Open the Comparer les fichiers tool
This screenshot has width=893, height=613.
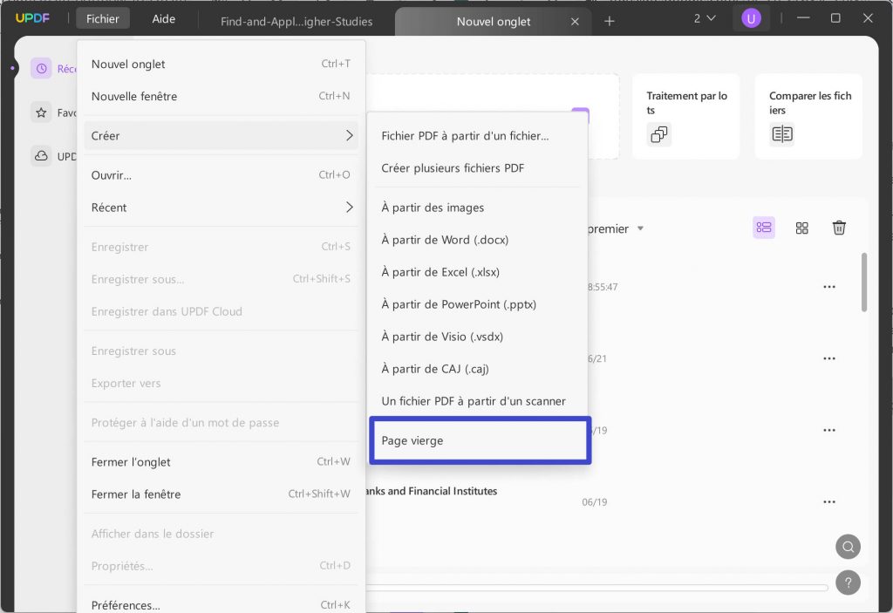[808, 115]
